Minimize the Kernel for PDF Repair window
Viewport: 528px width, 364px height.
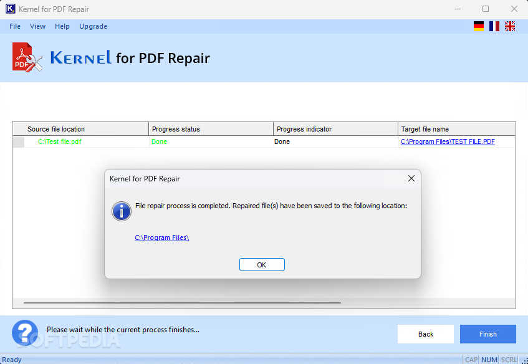tap(458, 9)
